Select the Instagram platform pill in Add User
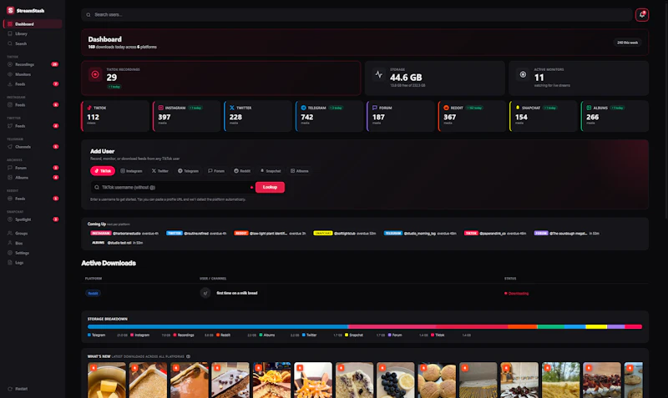This screenshot has height=398, width=668. 131,171
